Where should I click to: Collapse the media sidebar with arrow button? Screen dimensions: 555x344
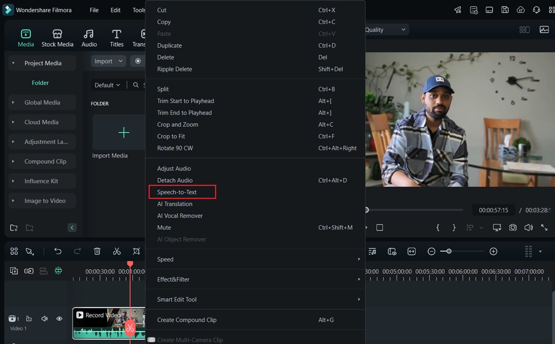(72, 228)
